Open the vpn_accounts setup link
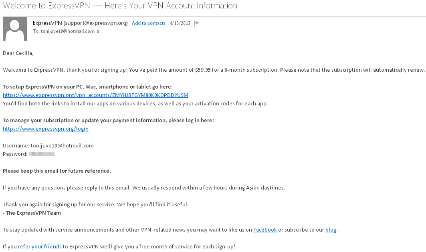The width and height of the screenshot is (426, 252). tap(95, 95)
